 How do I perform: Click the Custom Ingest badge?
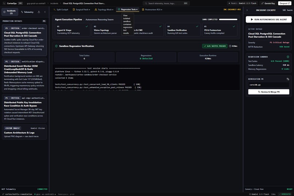pos(12,128)
